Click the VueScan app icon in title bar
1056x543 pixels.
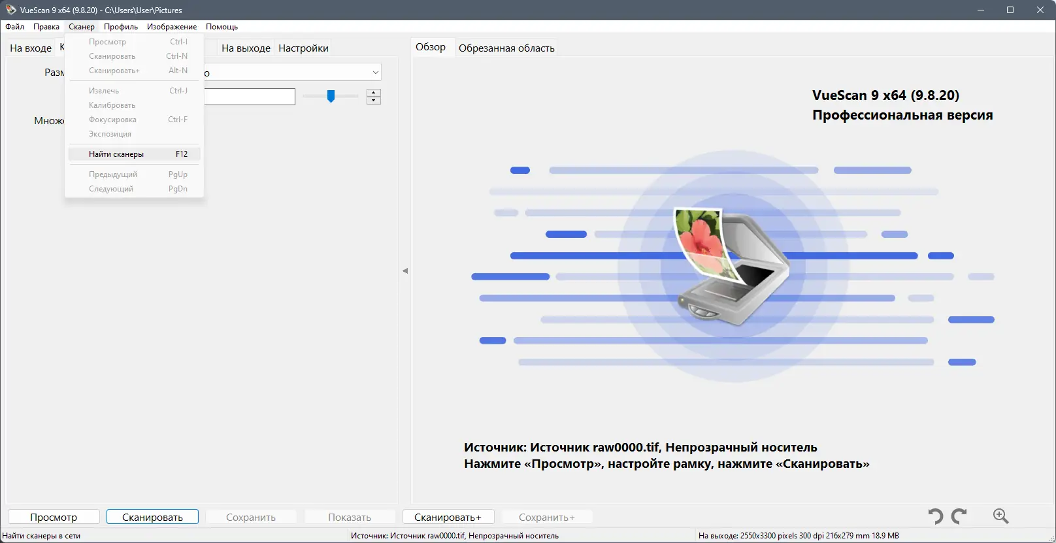pyautogui.click(x=10, y=10)
